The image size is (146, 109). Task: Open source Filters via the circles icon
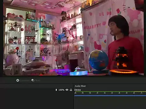click(33, 80)
